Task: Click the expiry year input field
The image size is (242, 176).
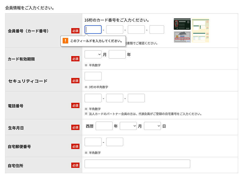Action: 117,54
